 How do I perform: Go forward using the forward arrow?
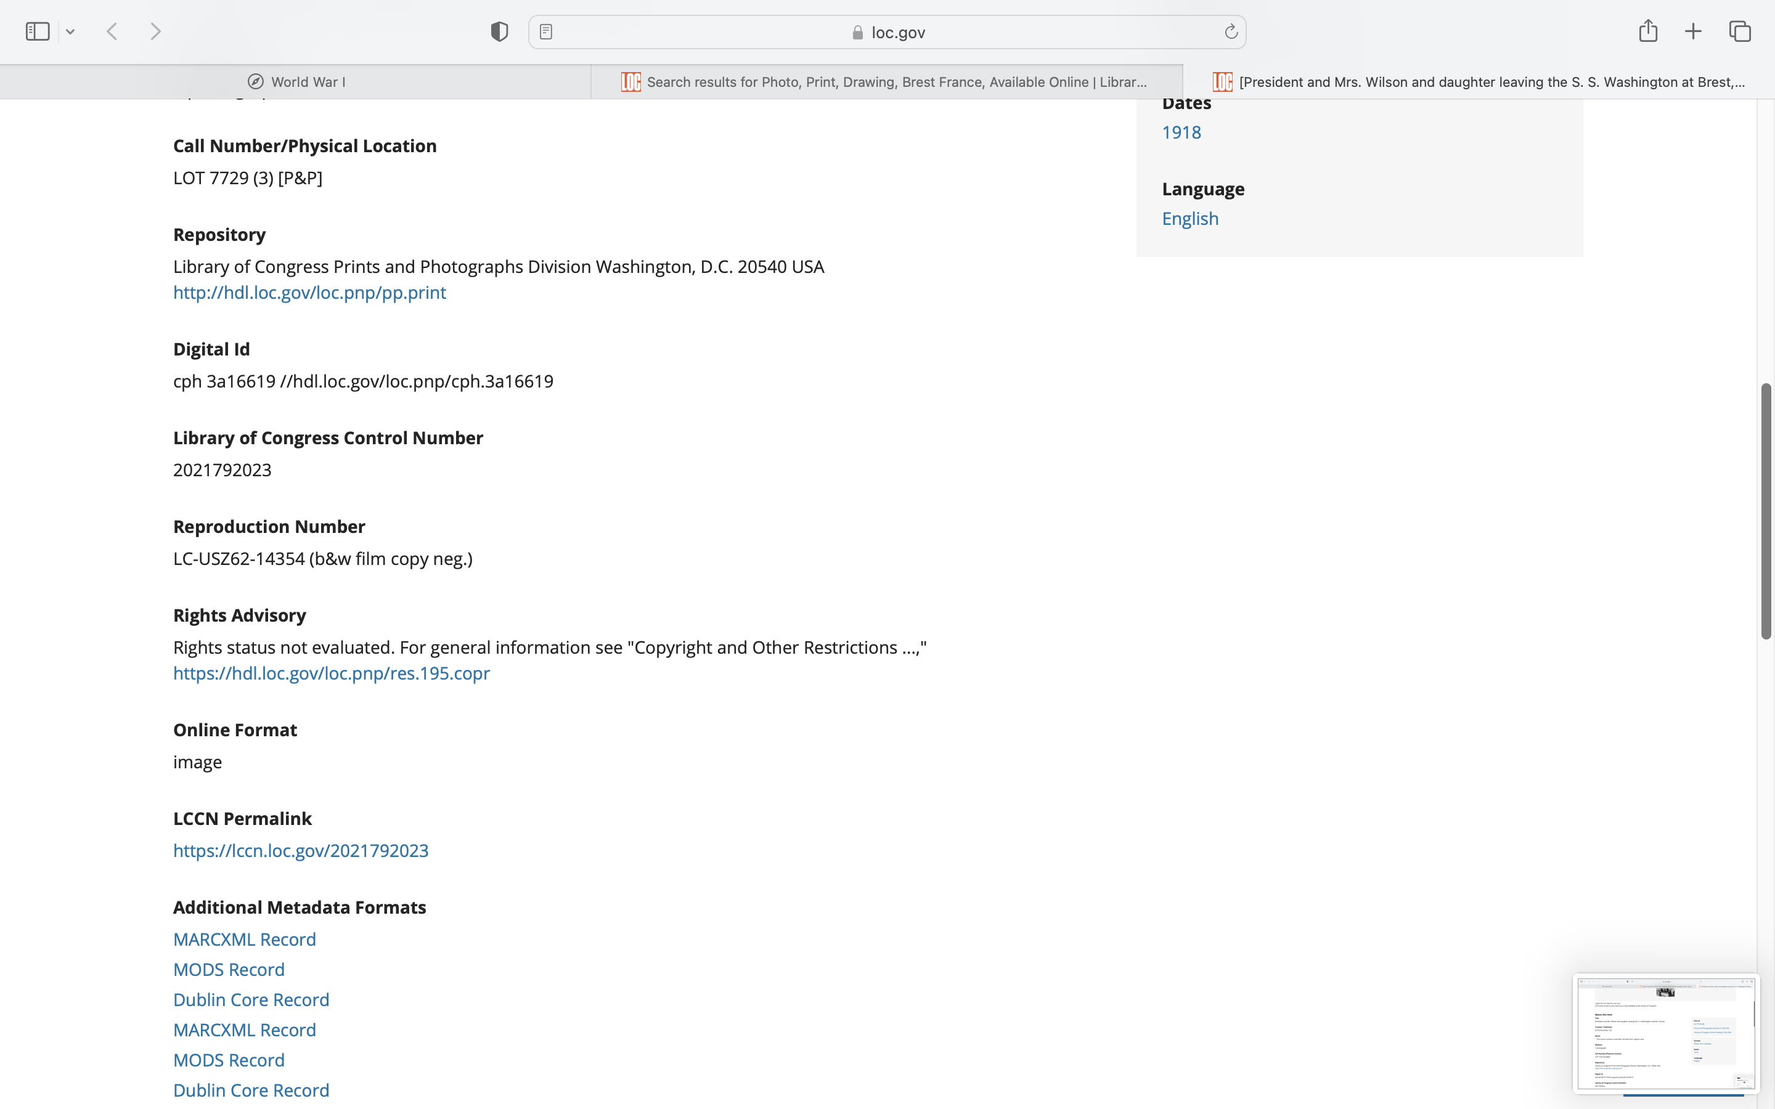pyautogui.click(x=155, y=31)
